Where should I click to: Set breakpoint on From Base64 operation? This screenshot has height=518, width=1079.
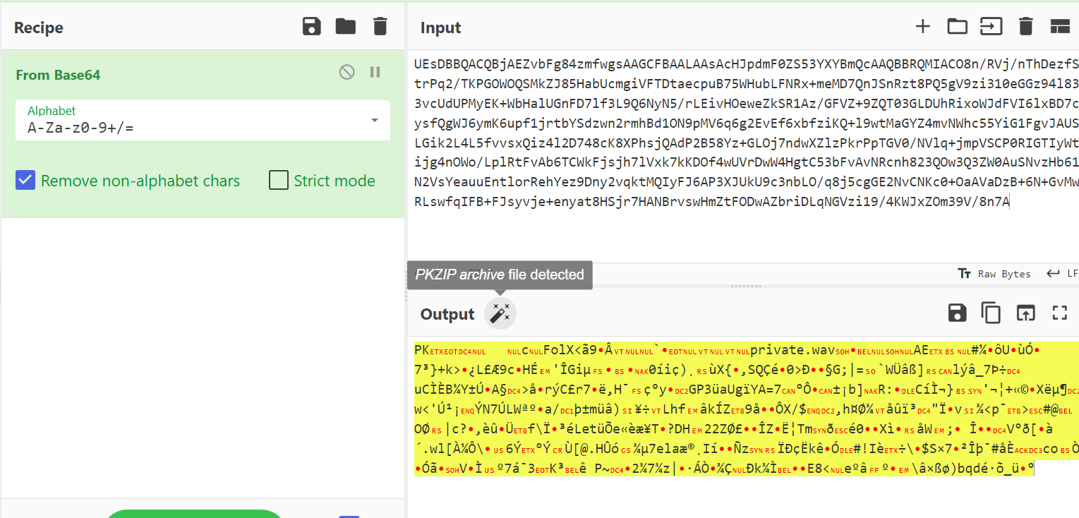coord(375,72)
